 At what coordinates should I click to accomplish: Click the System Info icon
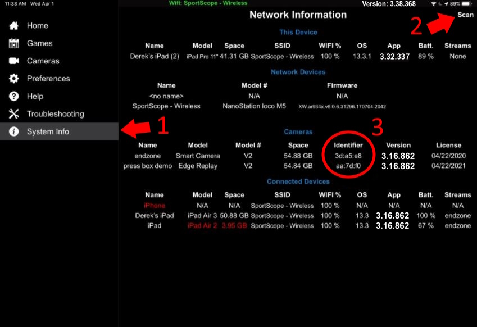(14, 131)
